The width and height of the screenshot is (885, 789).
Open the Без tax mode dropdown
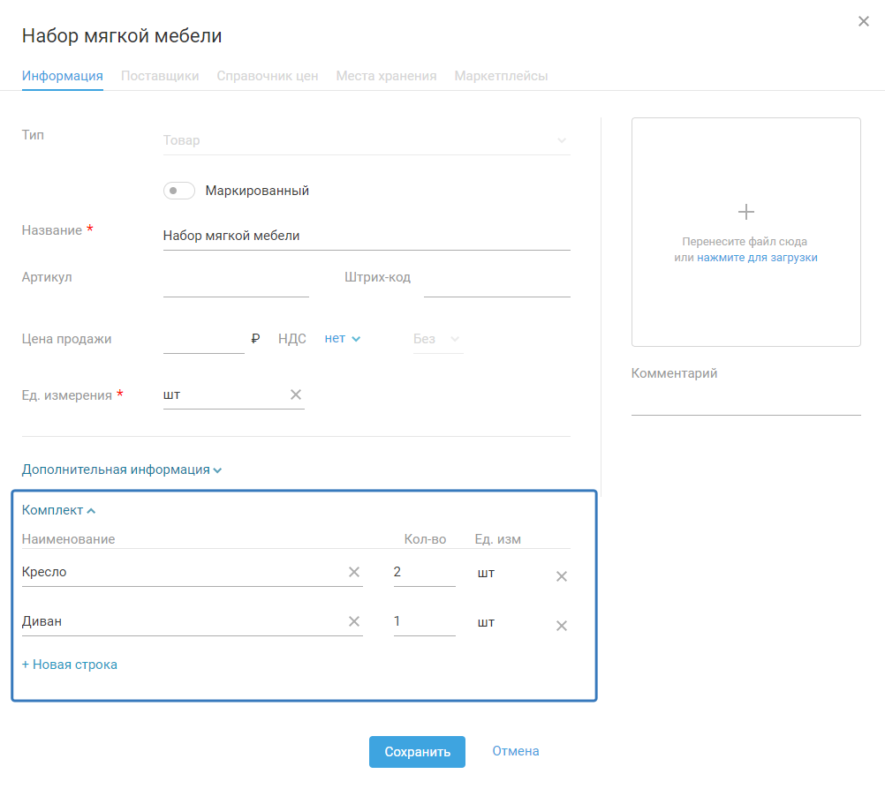point(437,339)
